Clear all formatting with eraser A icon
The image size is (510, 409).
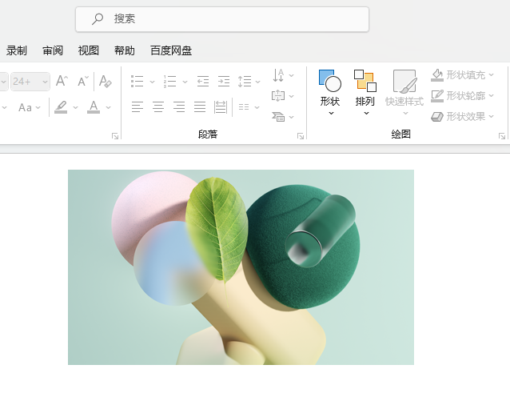(x=106, y=81)
